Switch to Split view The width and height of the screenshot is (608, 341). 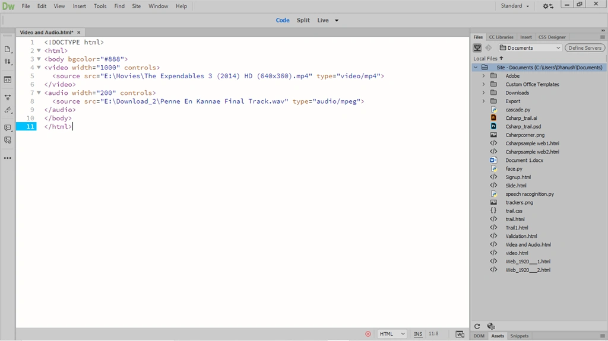(303, 20)
